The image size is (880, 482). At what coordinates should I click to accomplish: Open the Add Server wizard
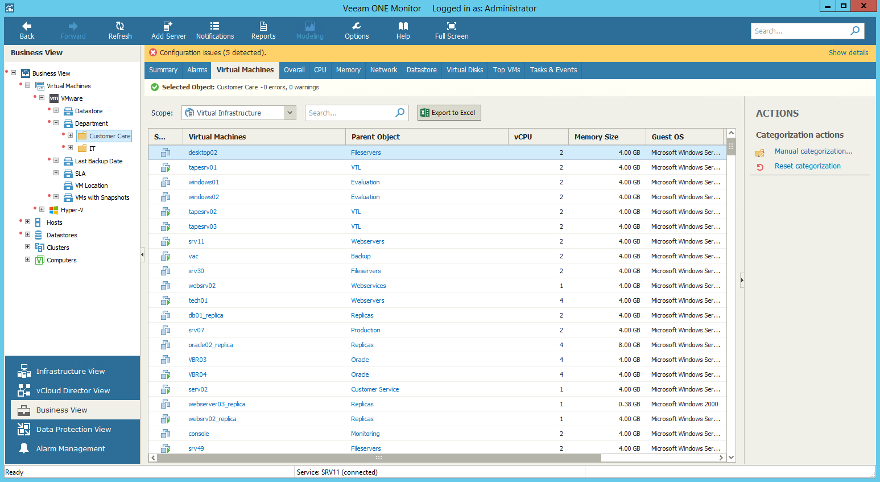pos(168,31)
